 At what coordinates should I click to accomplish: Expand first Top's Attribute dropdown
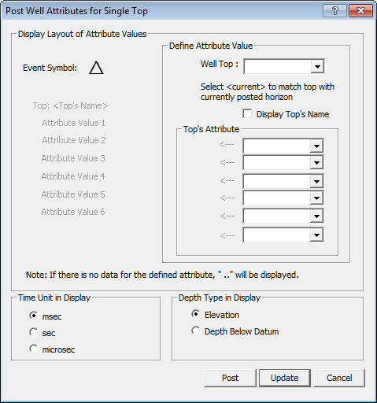tap(316, 146)
